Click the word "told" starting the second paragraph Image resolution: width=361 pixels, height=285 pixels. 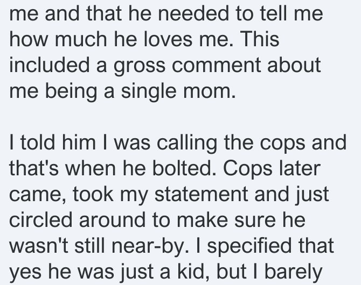38,142
